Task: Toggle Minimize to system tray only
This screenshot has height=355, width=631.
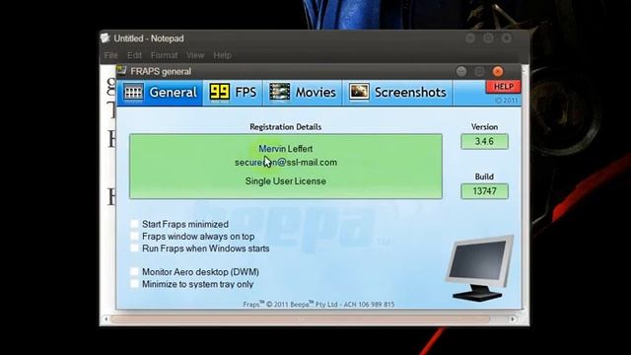Action: (134, 284)
